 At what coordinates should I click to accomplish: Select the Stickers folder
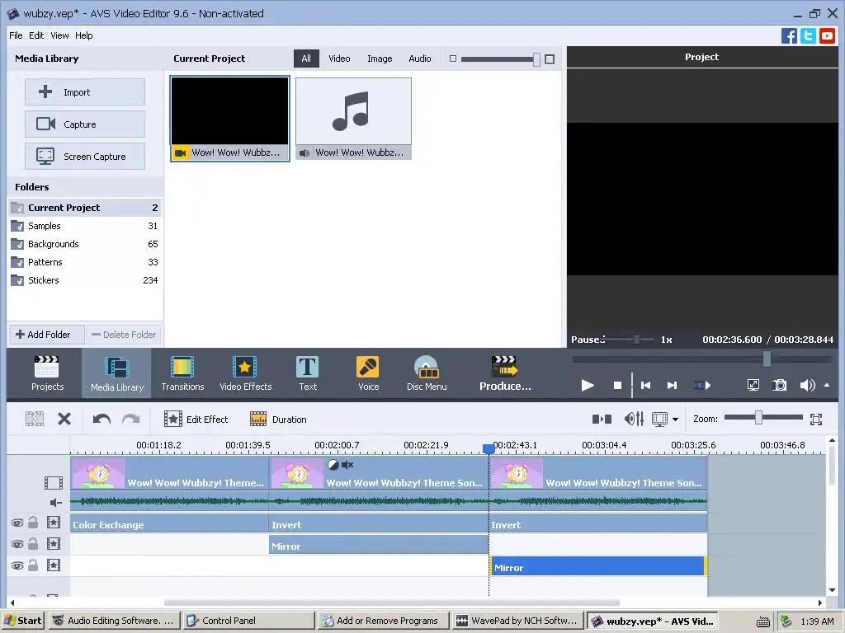pos(85,280)
